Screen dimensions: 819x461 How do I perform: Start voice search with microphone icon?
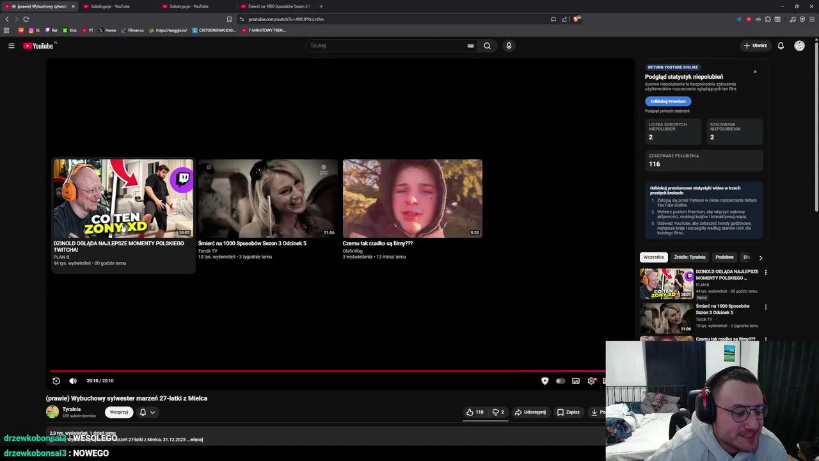pyautogui.click(x=509, y=45)
